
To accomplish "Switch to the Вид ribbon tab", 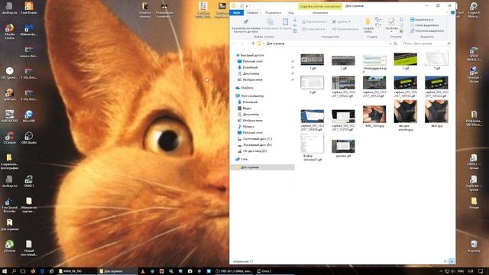I will (x=291, y=13).
